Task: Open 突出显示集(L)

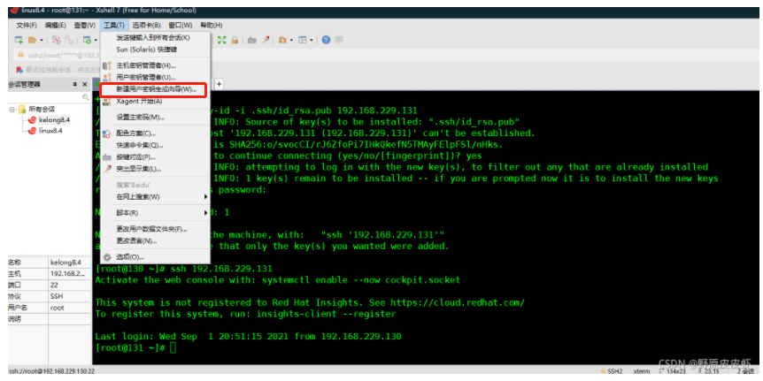Action: click(155, 169)
